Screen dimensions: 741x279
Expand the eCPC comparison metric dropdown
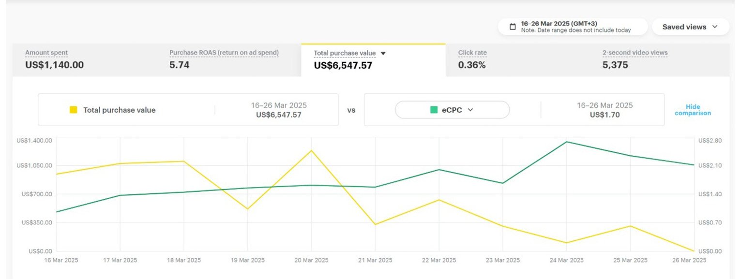452,110
